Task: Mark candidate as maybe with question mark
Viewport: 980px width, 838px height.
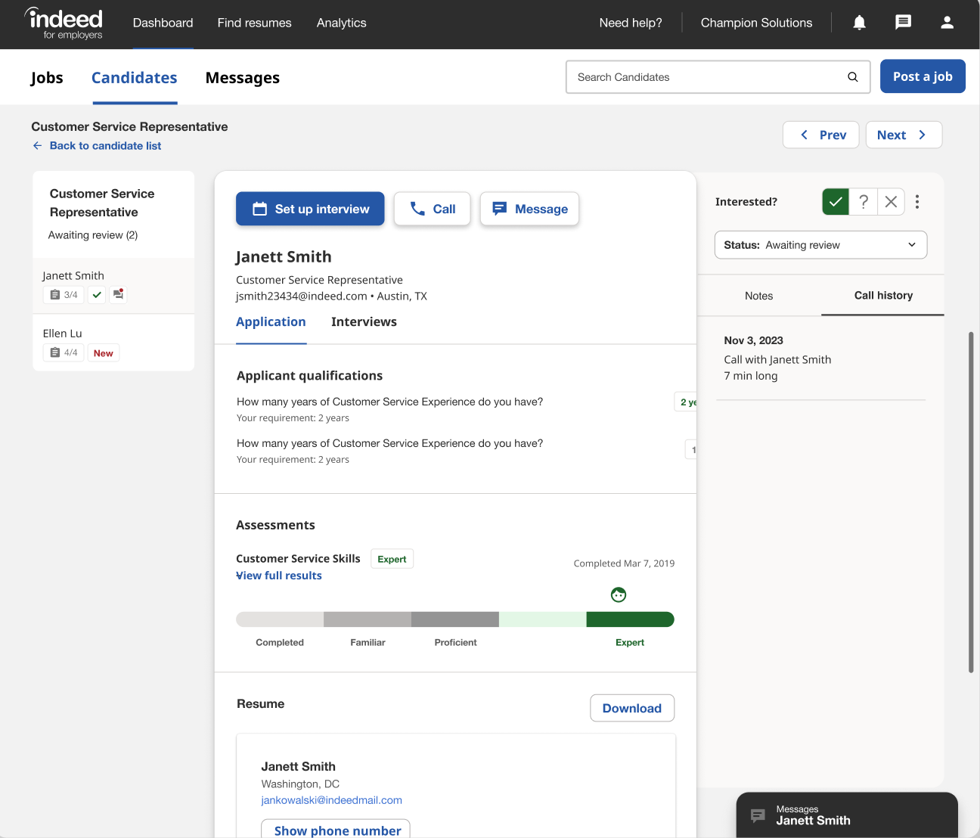Action: [864, 202]
